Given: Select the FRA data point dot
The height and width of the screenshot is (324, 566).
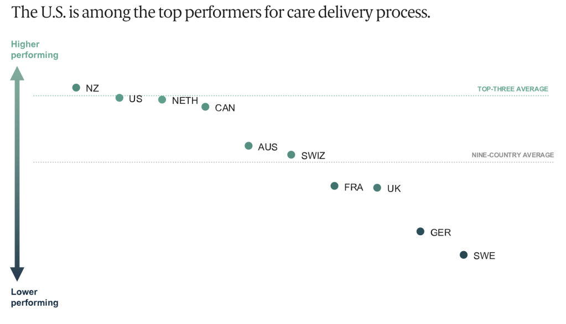Looking at the screenshot, I should tap(334, 186).
